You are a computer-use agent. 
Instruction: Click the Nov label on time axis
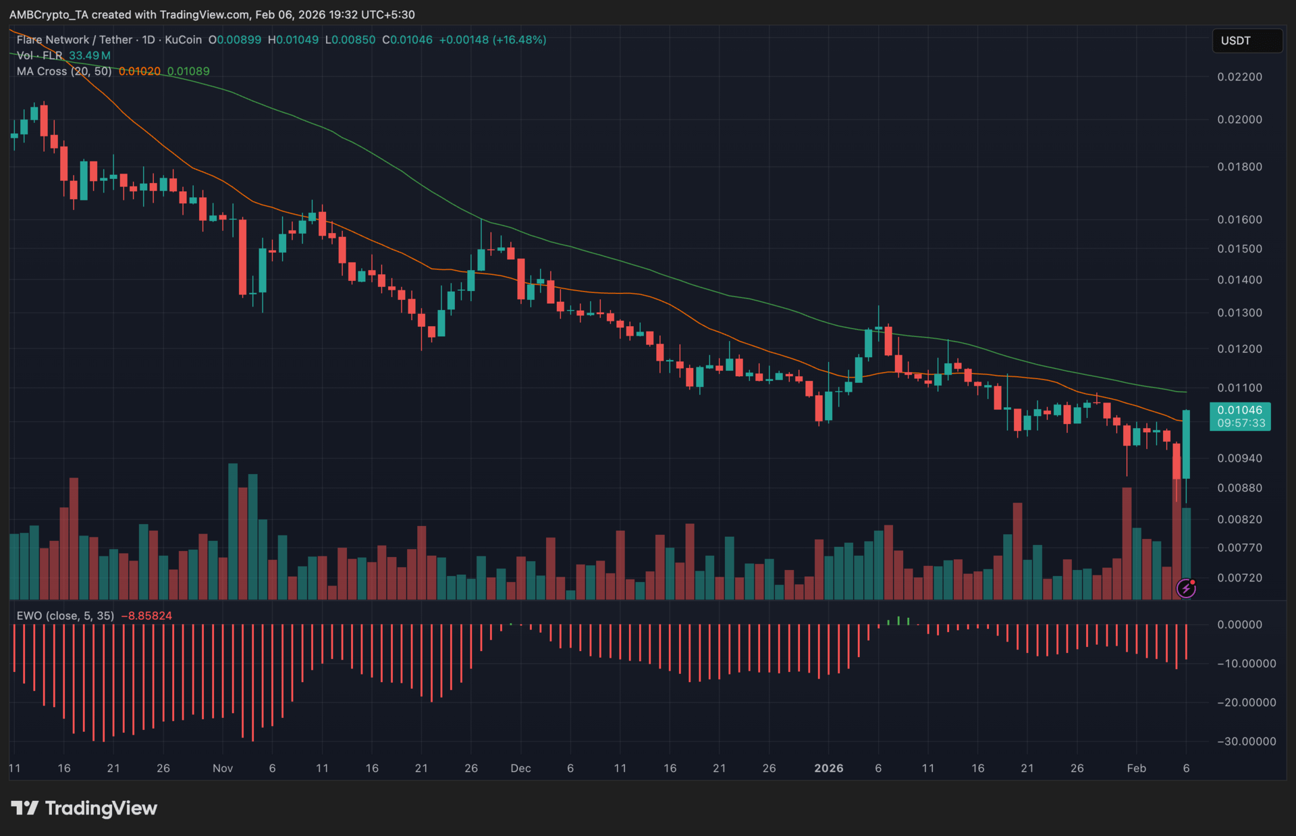point(223,768)
